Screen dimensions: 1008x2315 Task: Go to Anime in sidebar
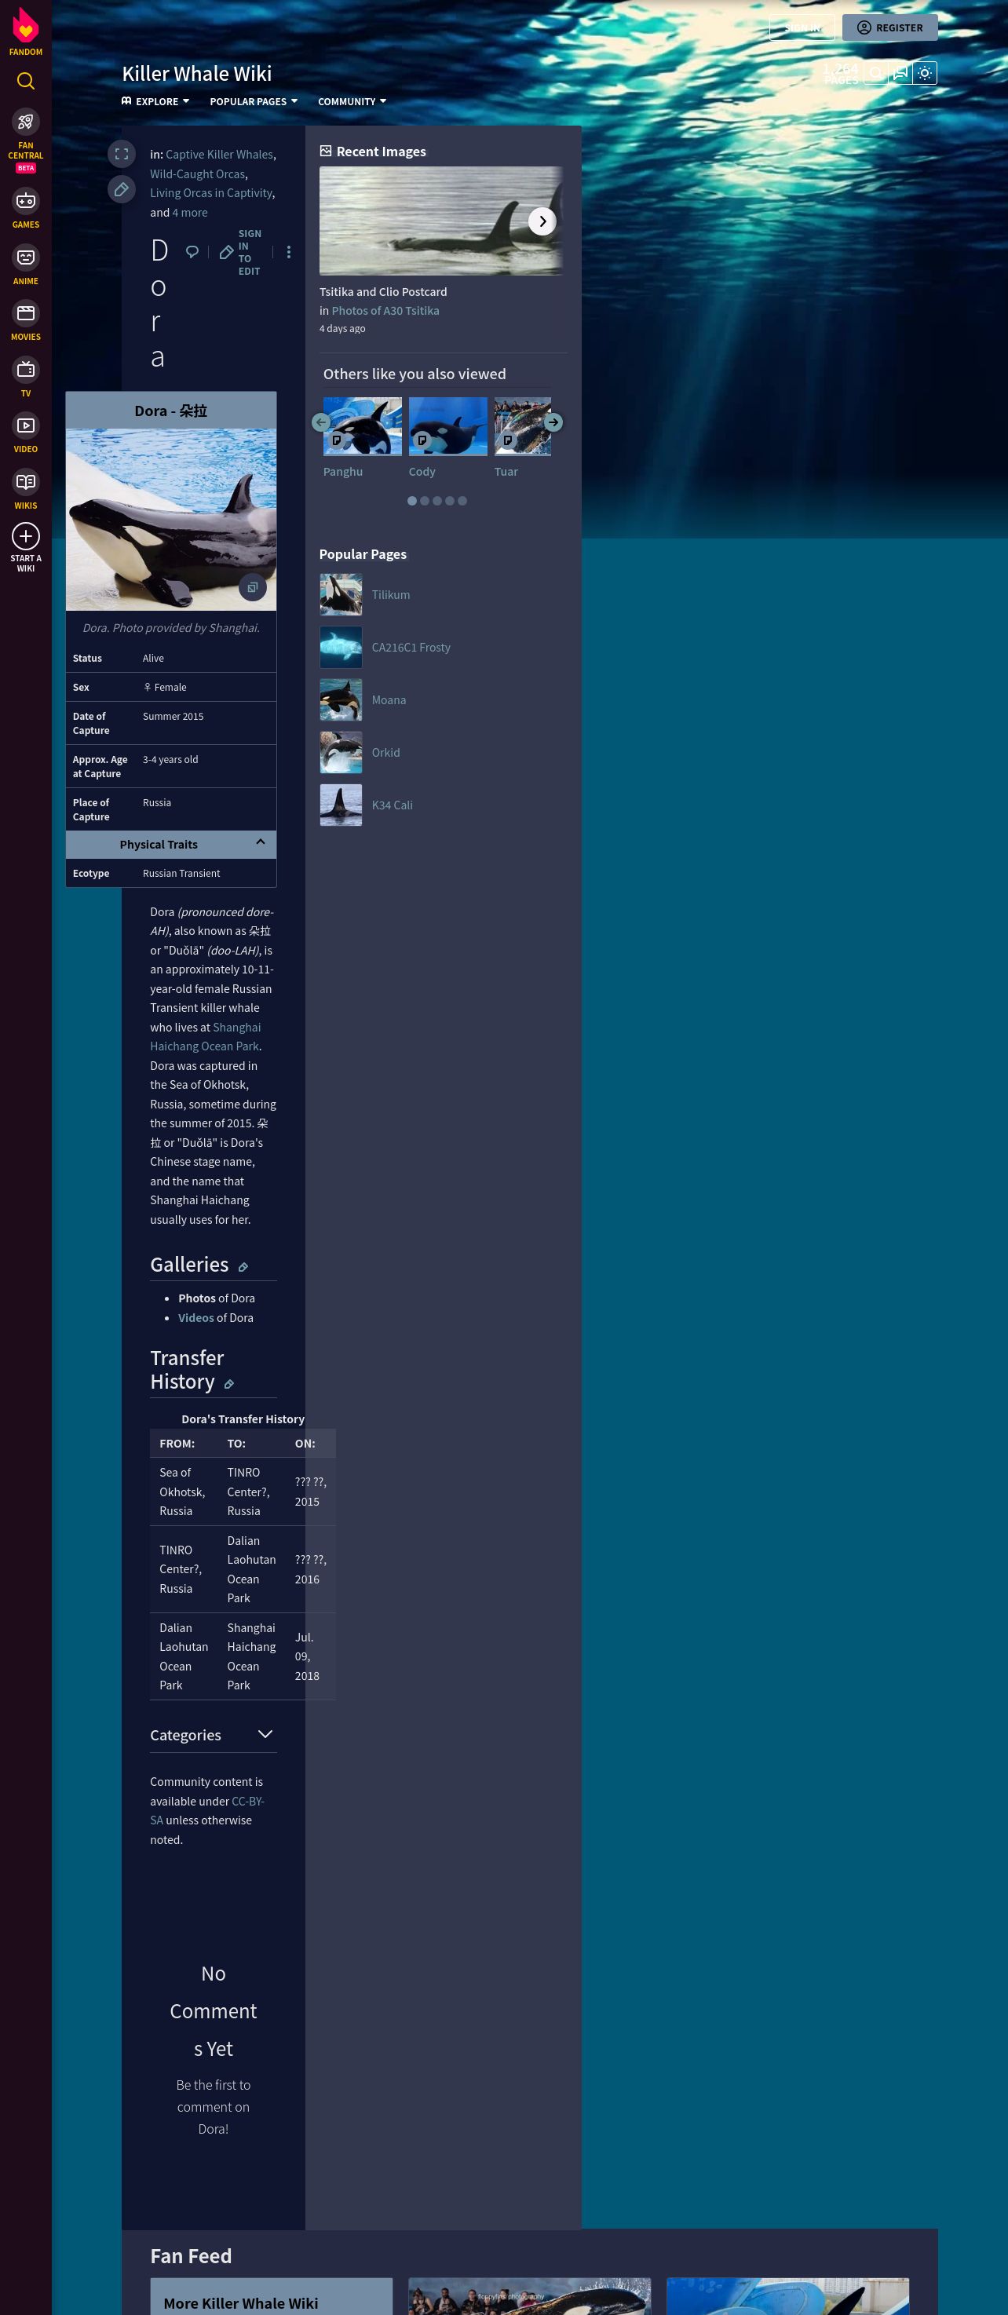click(x=25, y=265)
